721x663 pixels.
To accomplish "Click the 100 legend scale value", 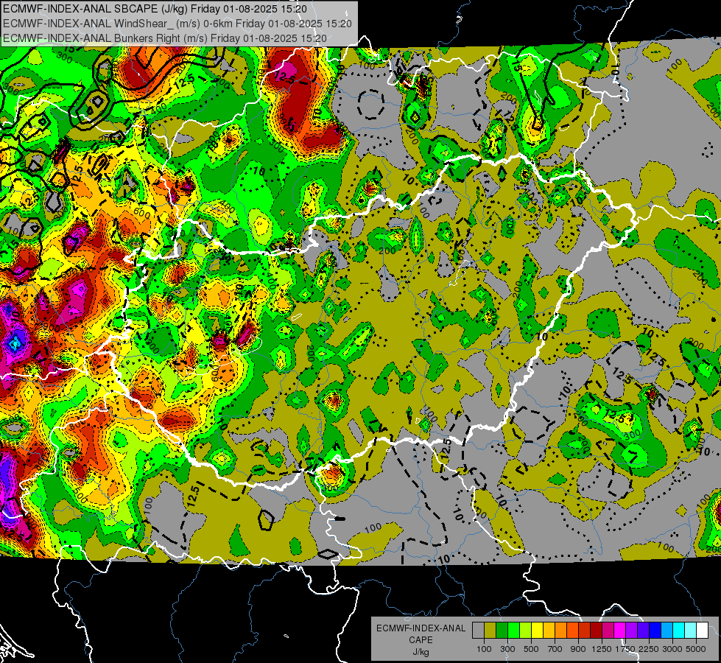I will 484,649.
